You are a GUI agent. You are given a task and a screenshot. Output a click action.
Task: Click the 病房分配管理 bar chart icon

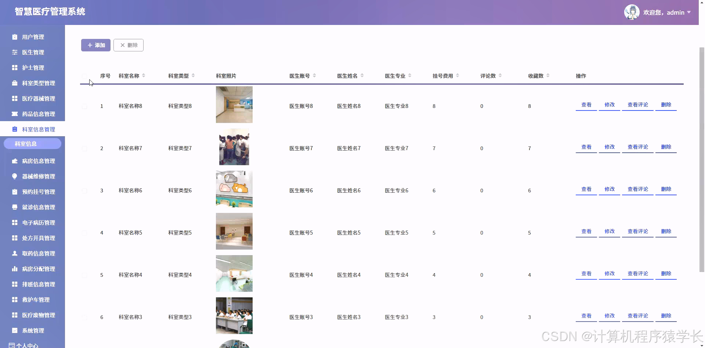pos(15,269)
